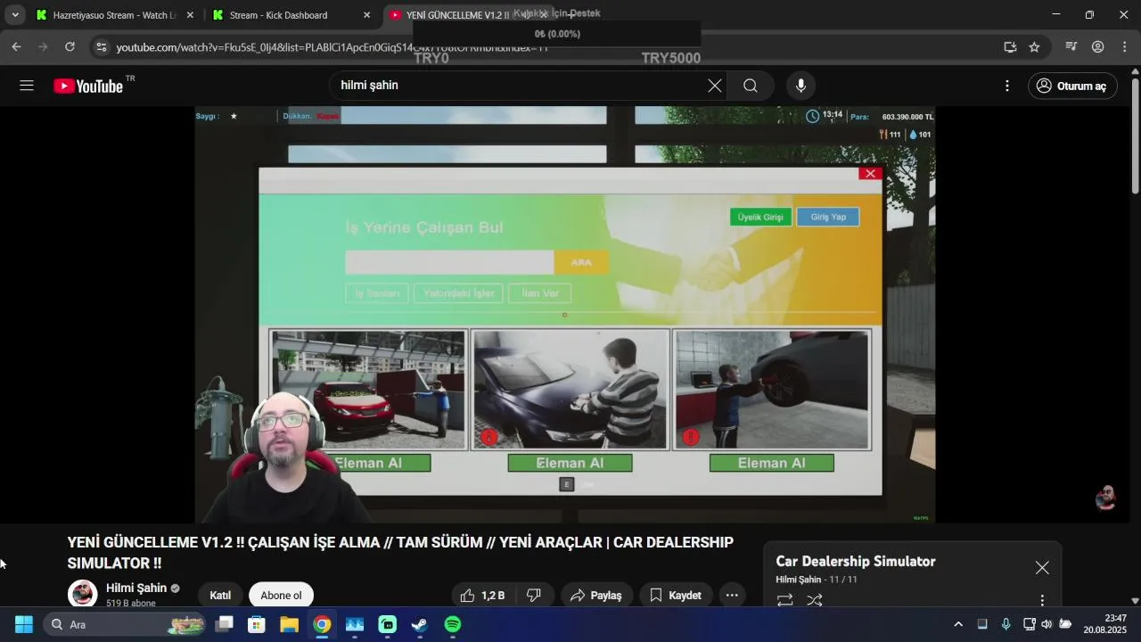Image resolution: width=1141 pixels, height=642 pixels.
Task: Share the video via Paylaş
Action: 595,596
